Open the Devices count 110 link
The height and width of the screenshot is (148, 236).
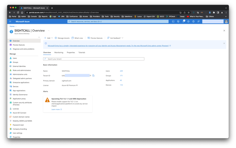[x=121, y=85]
